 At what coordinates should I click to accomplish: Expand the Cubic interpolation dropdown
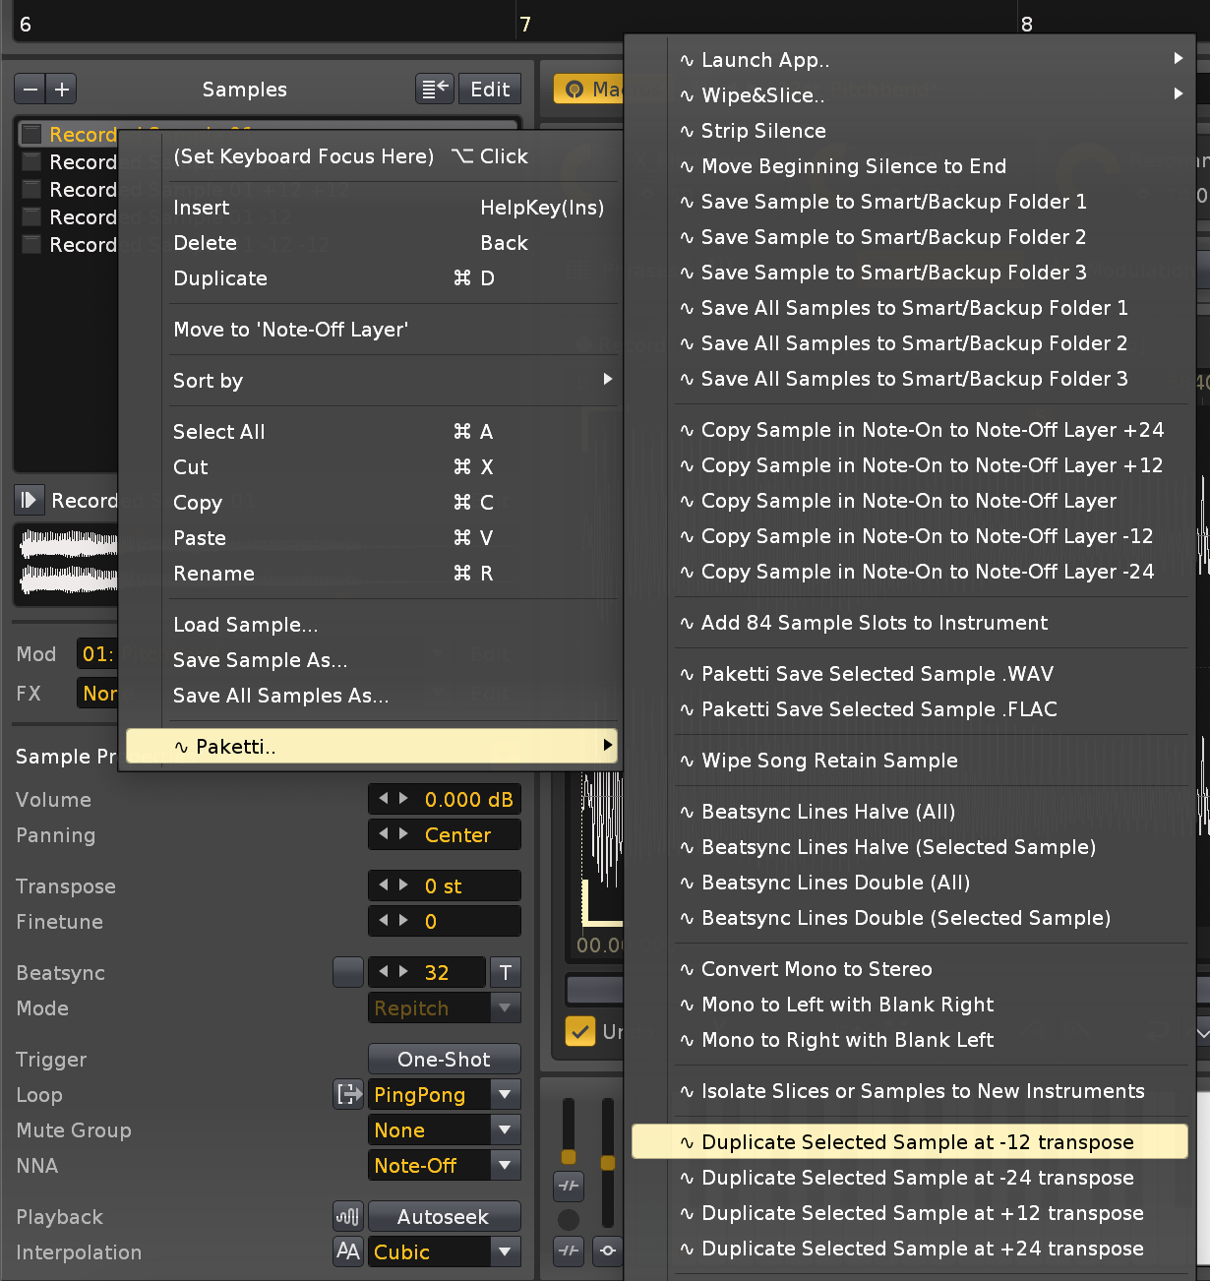pos(505,1251)
